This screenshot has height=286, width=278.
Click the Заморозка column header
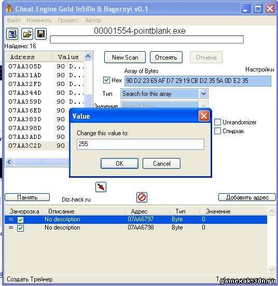pyautogui.click(x=24, y=211)
